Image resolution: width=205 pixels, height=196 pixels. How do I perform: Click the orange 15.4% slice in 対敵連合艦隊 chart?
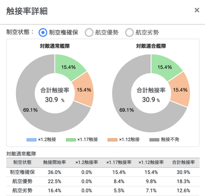pos(180,90)
